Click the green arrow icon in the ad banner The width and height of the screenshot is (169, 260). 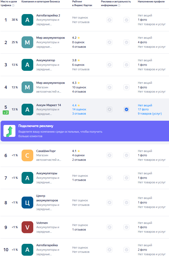point(10,131)
